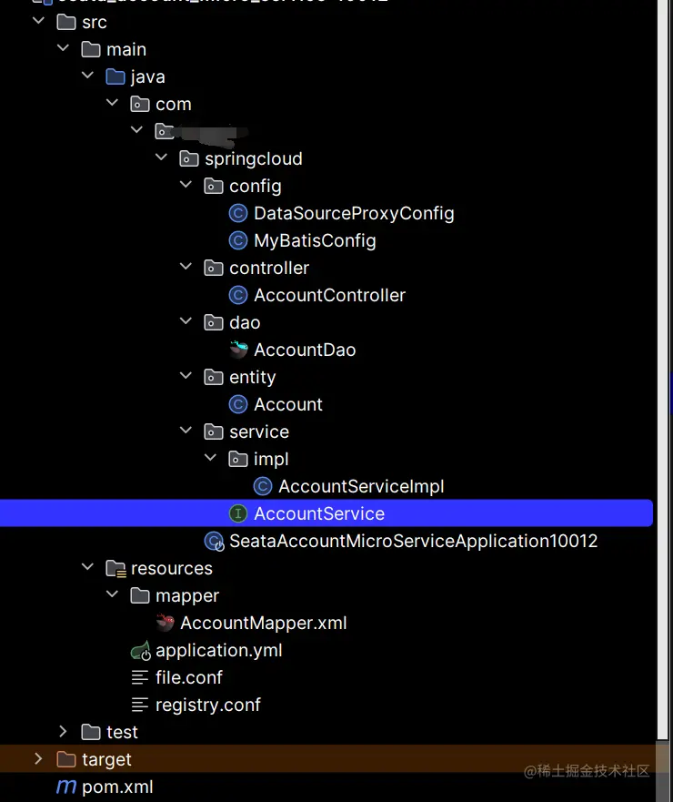Click the AccountDao MyBatis bird icon
Screen dimensions: 673x802
point(238,350)
